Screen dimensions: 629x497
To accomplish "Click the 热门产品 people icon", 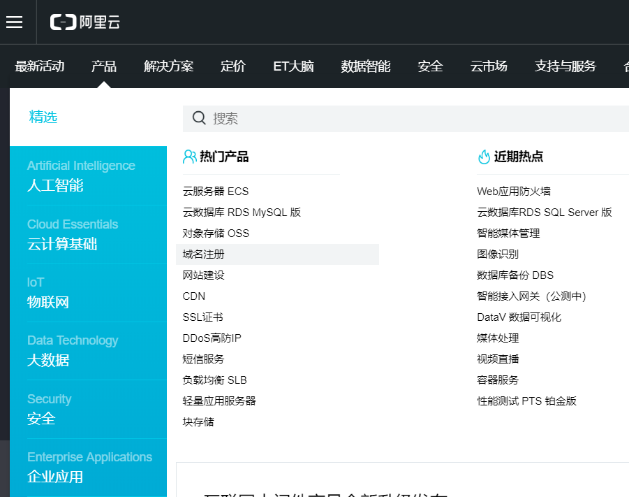I will pyautogui.click(x=189, y=157).
